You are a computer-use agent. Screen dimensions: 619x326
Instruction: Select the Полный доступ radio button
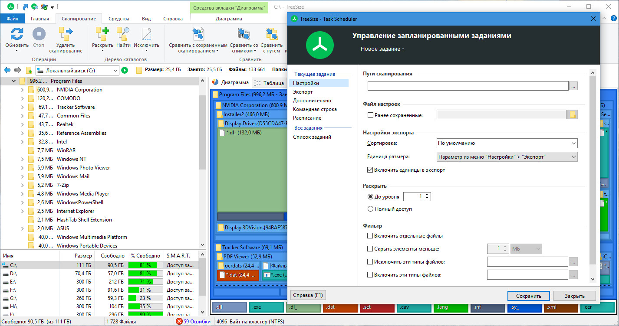click(x=370, y=209)
